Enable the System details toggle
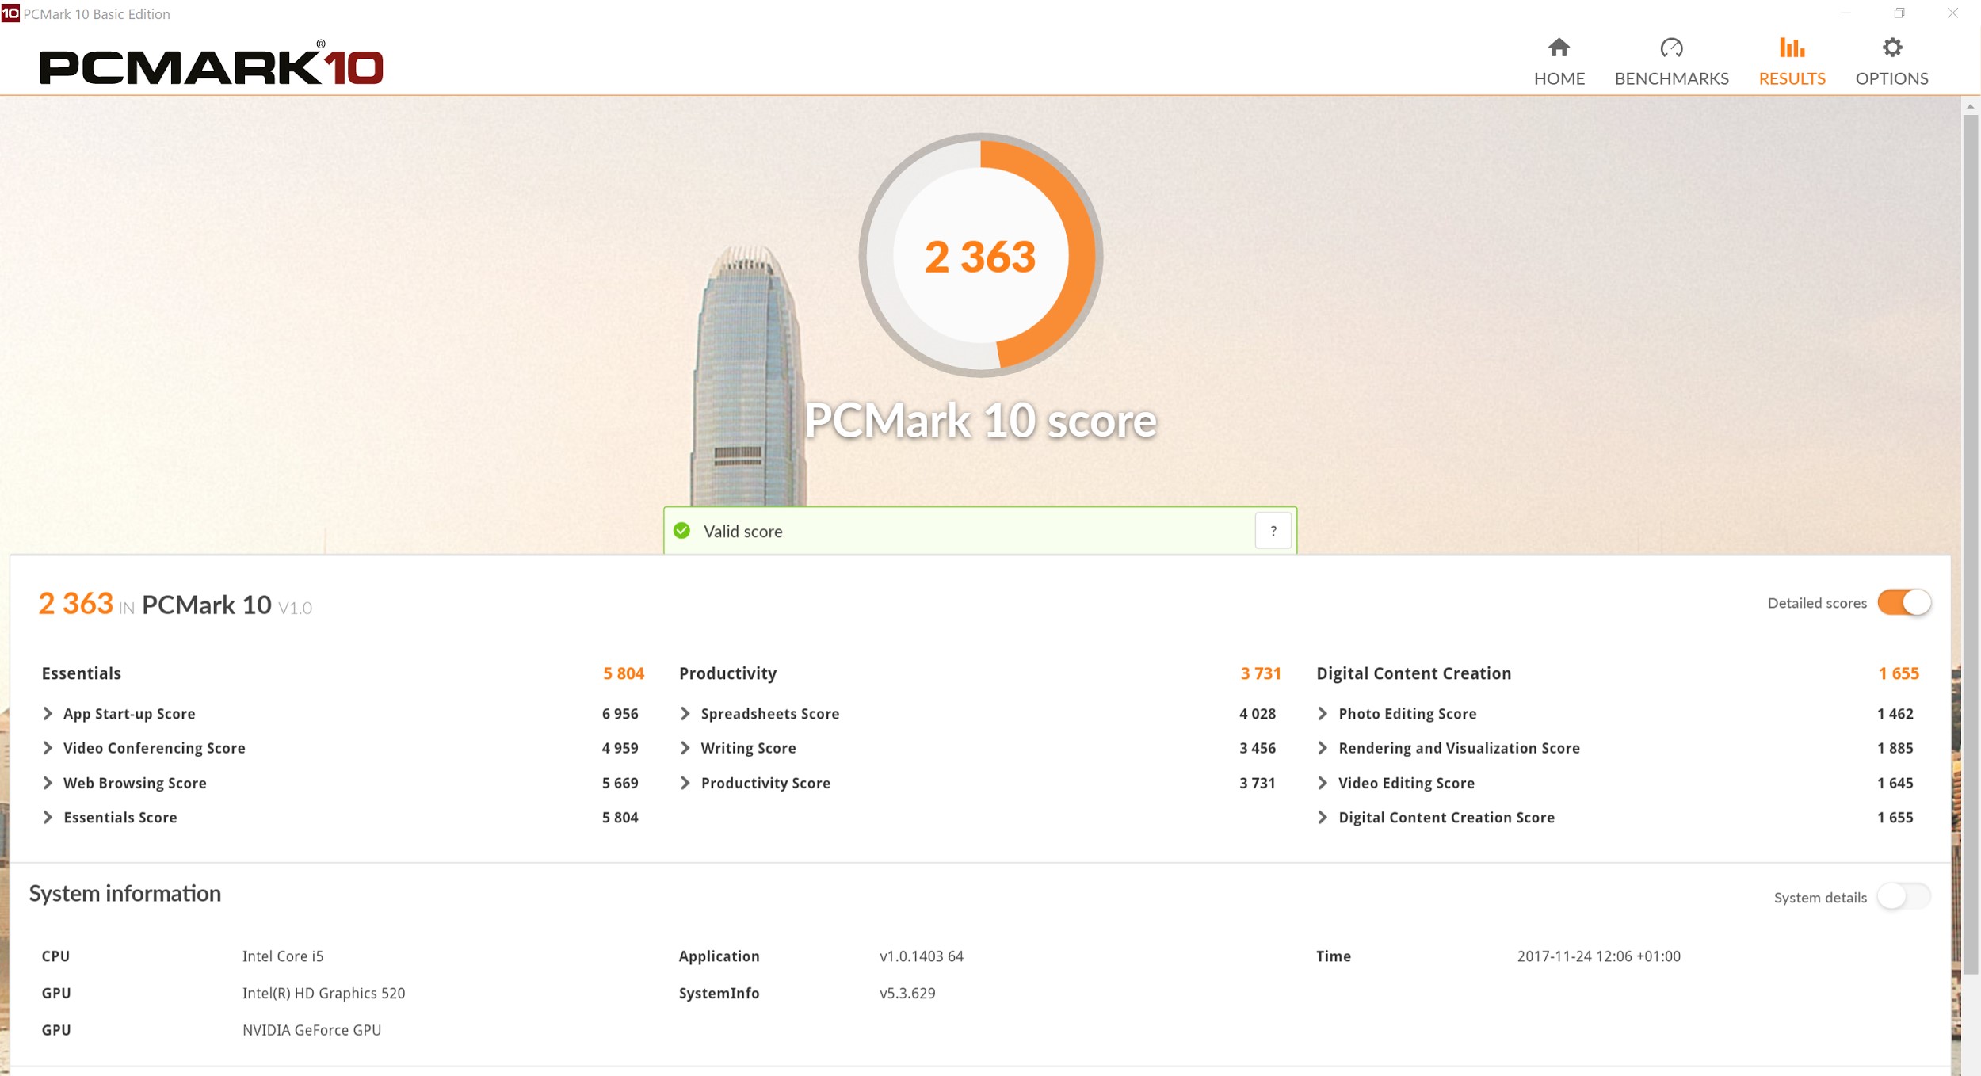This screenshot has width=1981, height=1076. point(1904,897)
